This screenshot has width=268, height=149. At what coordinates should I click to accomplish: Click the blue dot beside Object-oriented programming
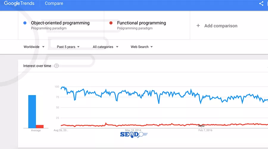point(25,23)
